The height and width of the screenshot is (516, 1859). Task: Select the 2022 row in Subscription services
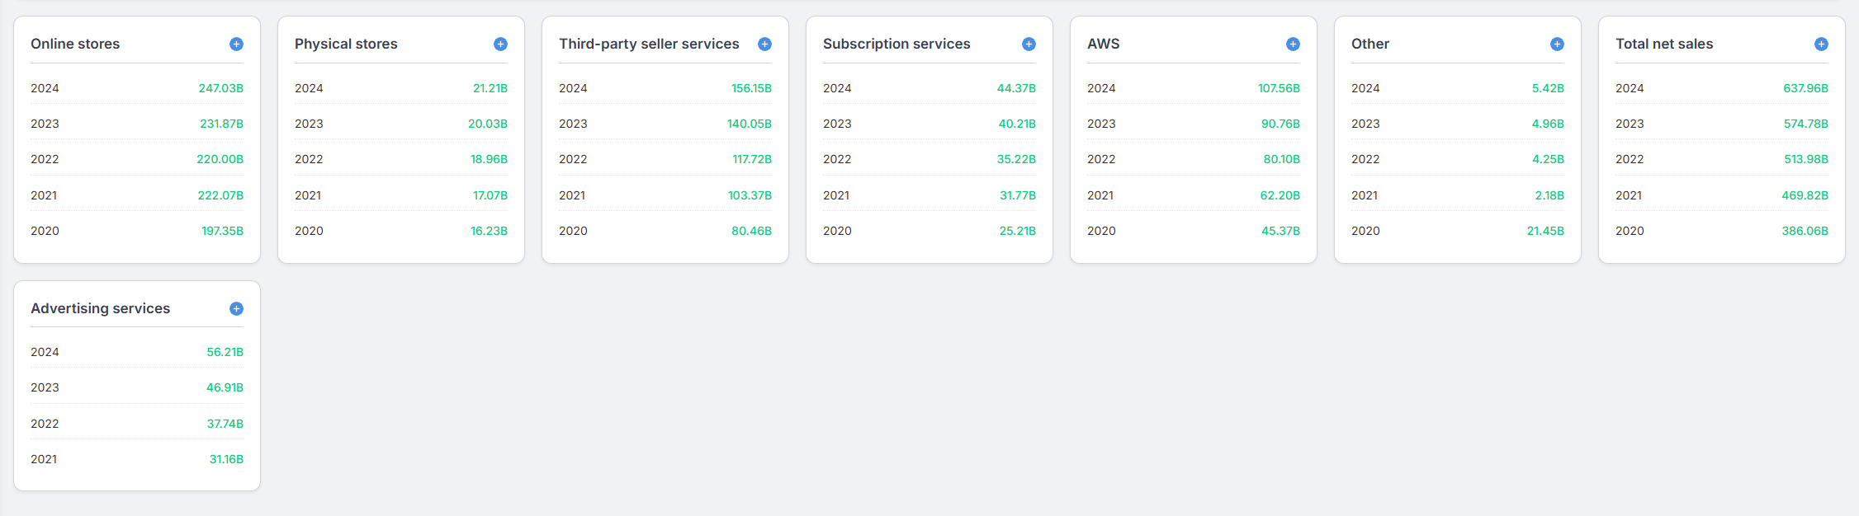click(929, 159)
